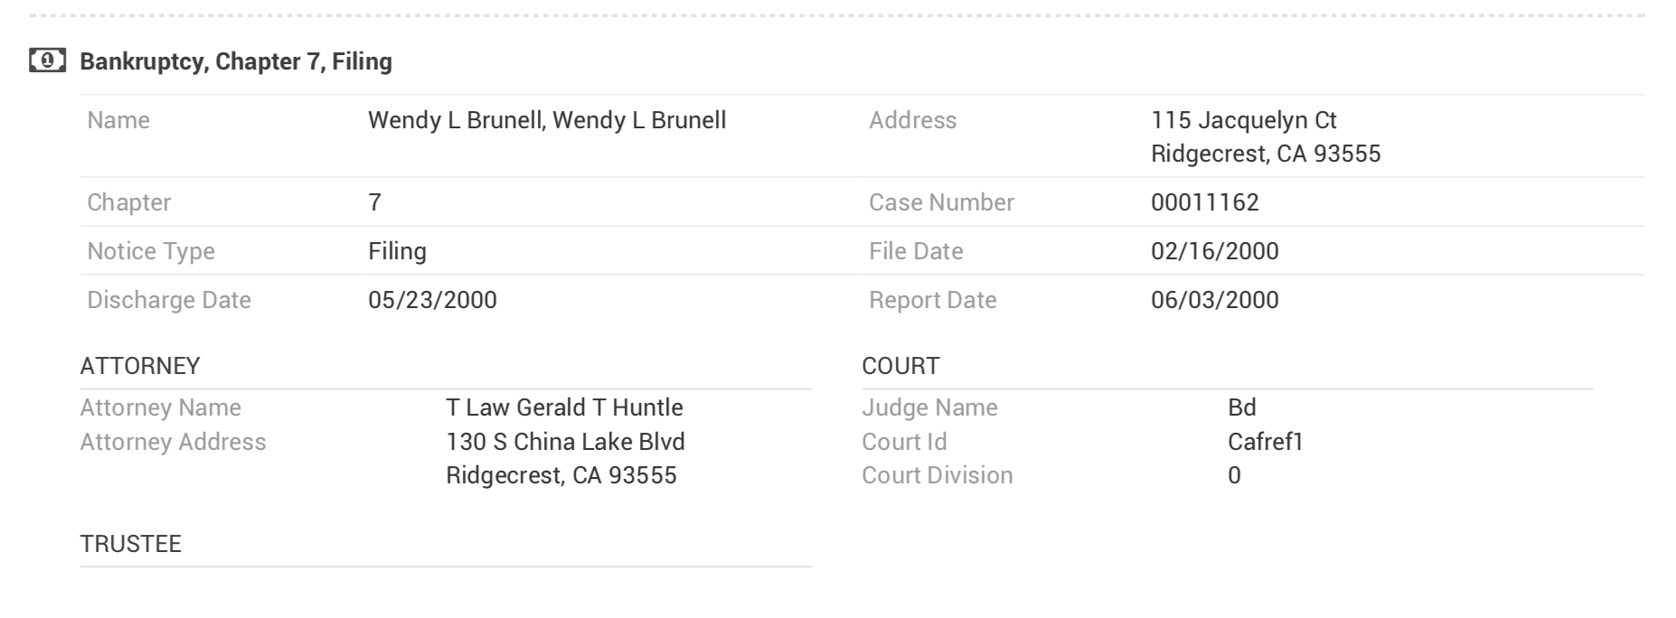Select the address 115 Jacquelyn Ct

1244,120
